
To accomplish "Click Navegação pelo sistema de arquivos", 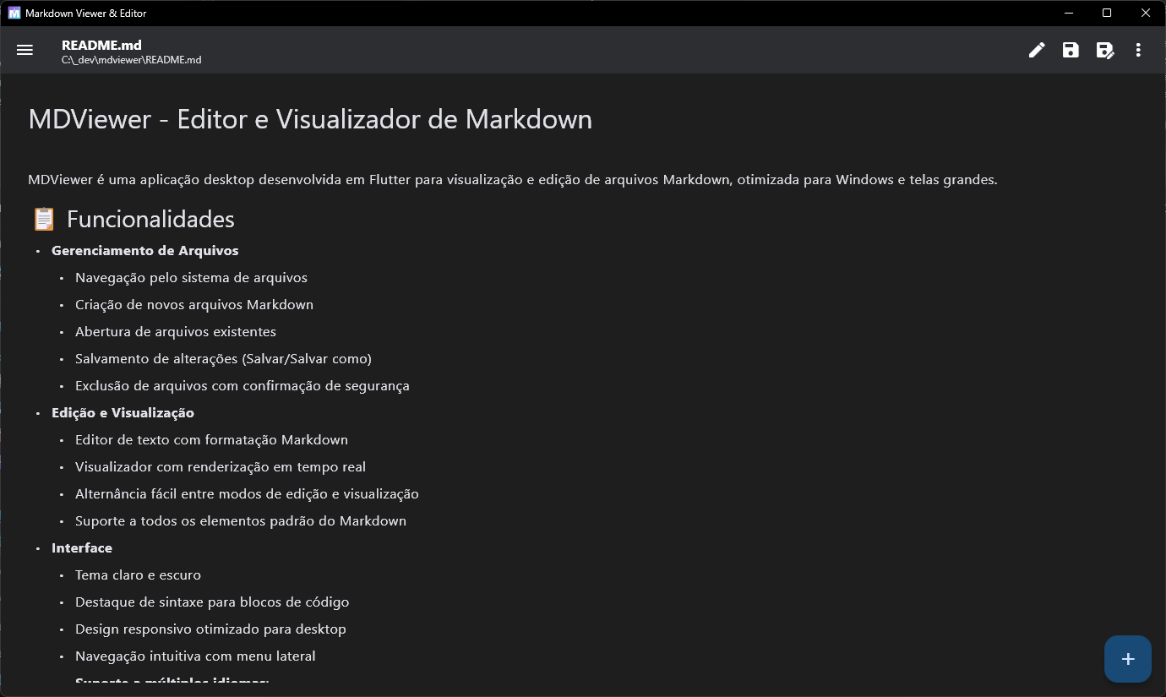I will pyautogui.click(x=191, y=278).
